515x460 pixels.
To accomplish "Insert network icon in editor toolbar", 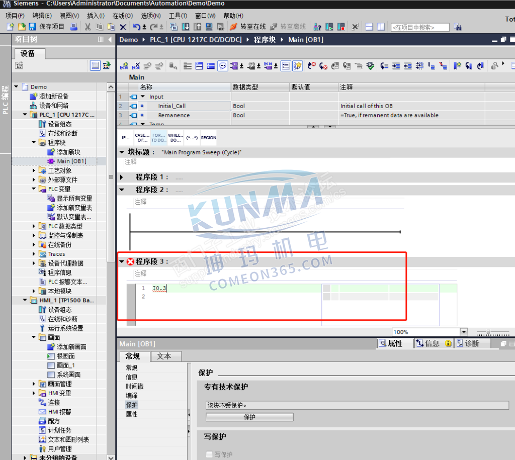I will pos(124,66).
